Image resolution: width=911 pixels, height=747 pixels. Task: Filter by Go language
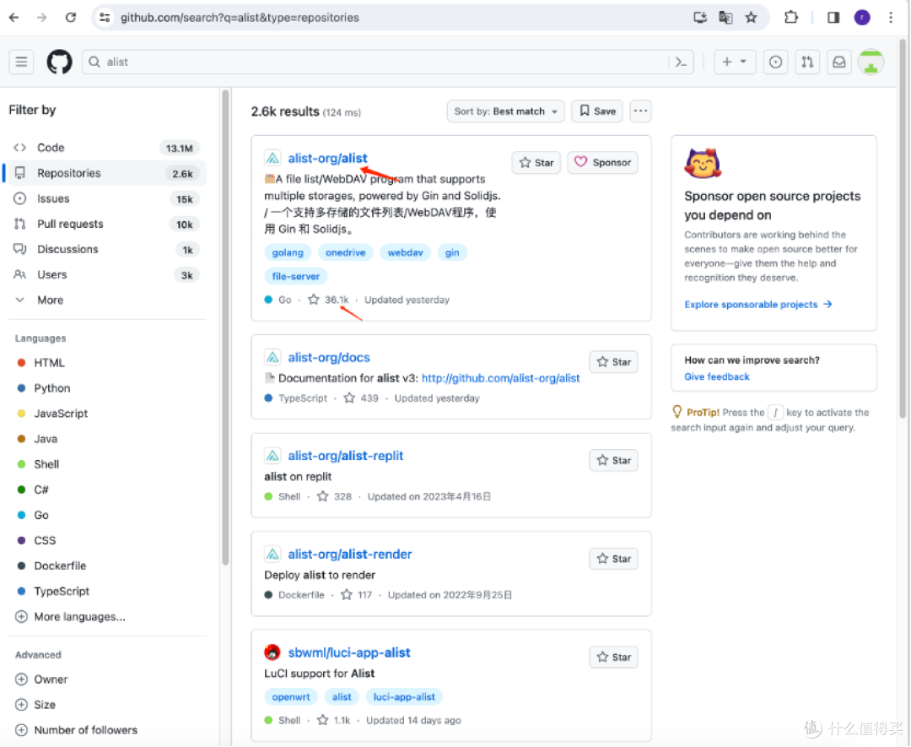[x=40, y=515]
